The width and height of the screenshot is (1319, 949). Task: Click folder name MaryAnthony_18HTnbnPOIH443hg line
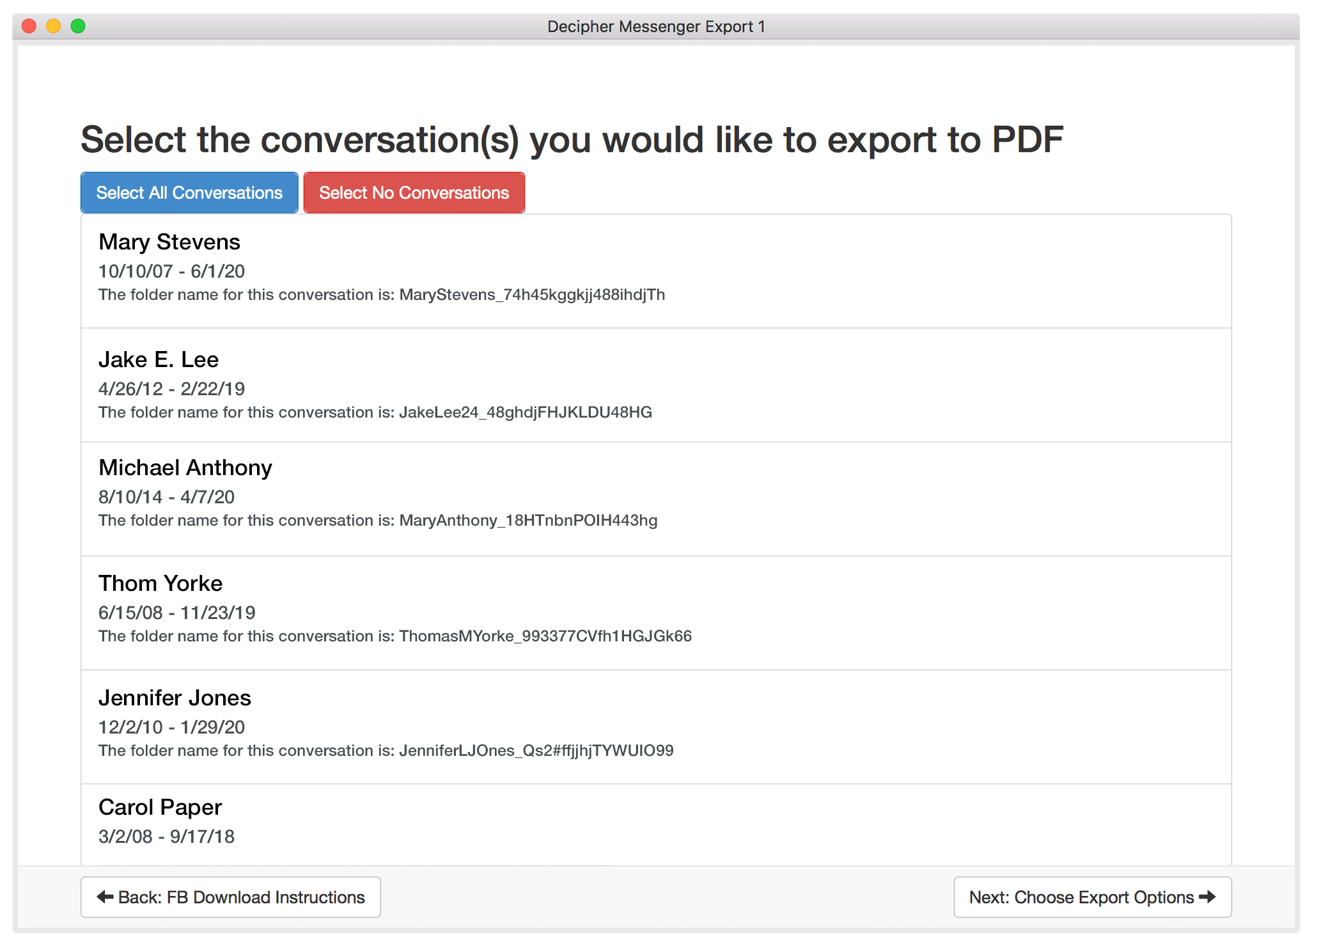pyautogui.click(x=378, y=521)
